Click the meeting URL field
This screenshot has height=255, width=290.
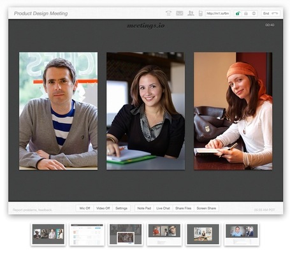tap(218, 13)
